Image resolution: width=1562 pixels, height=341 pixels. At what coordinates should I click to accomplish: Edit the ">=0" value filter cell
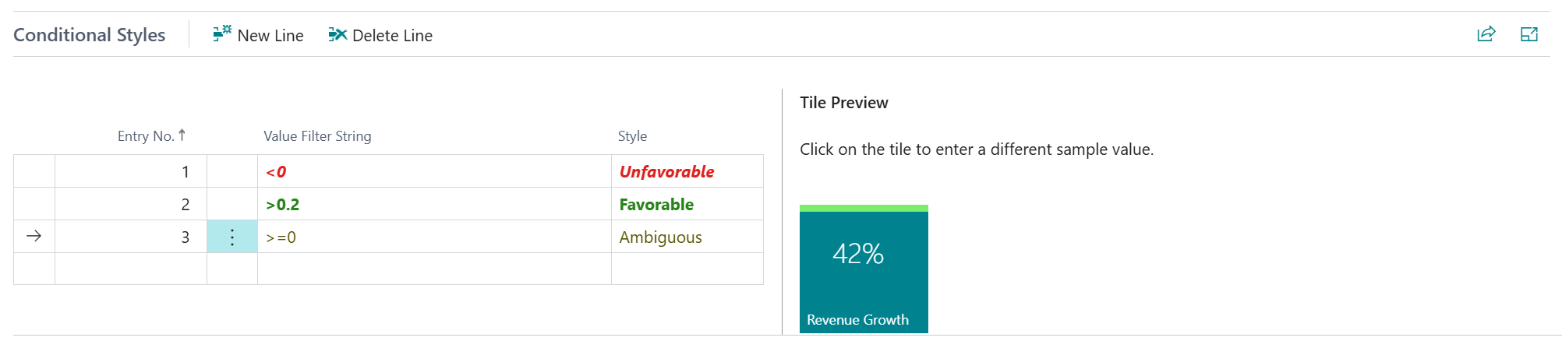pos(433,237)
